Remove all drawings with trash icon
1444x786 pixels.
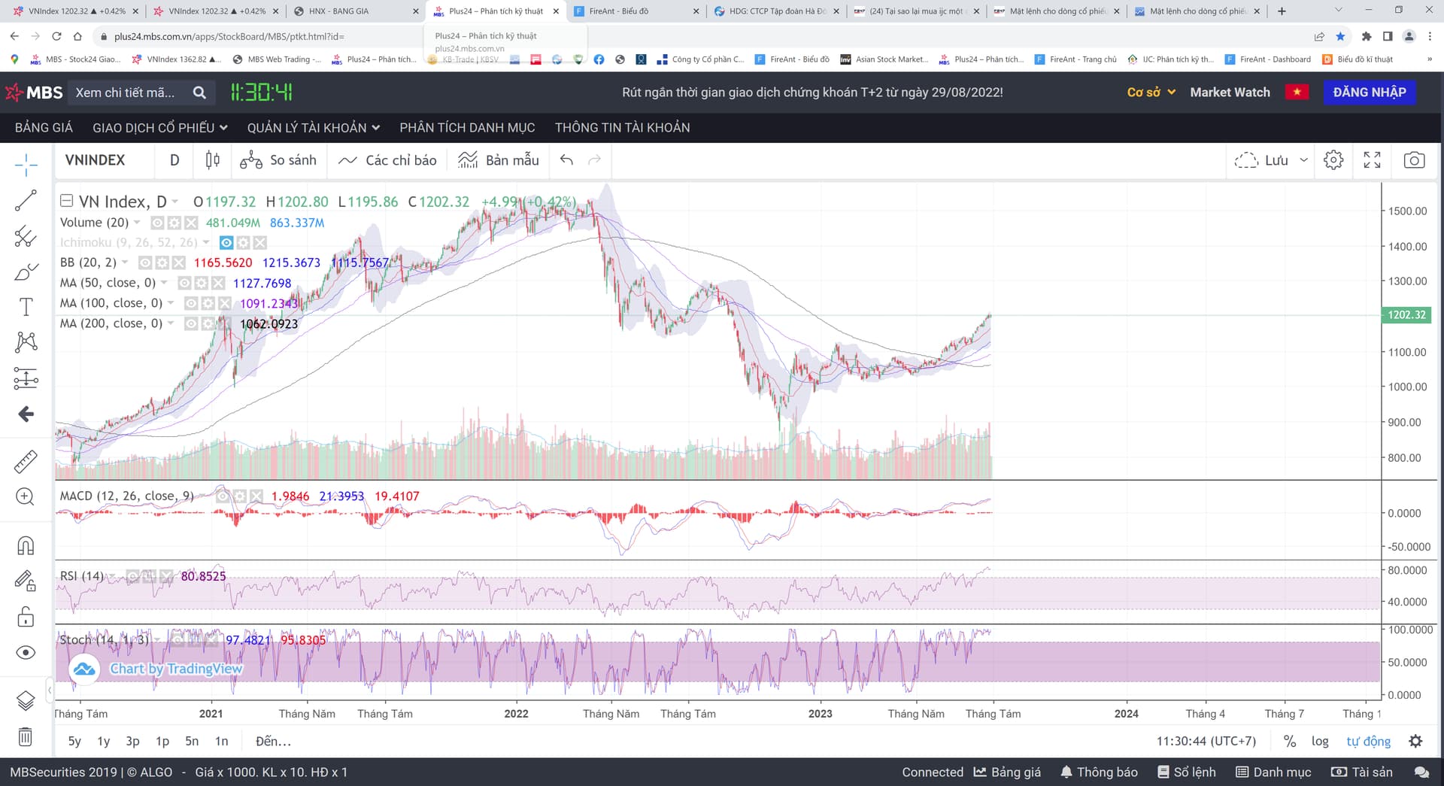point(26,736)
